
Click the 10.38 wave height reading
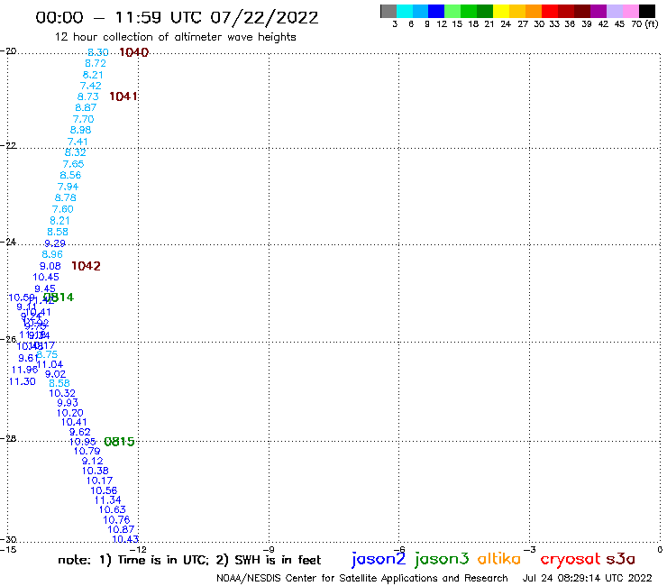tap(96, 471)
